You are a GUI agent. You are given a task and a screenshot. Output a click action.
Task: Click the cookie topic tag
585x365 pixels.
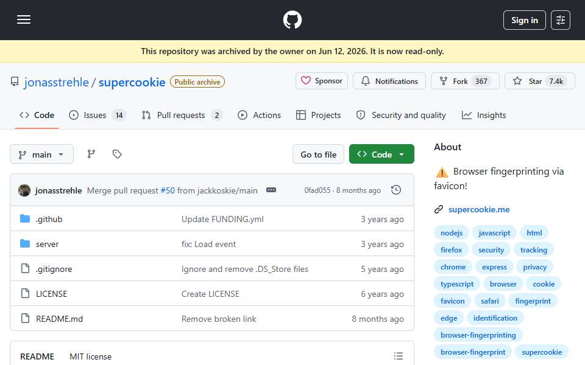pyautogui.click(x=544, y=284)
